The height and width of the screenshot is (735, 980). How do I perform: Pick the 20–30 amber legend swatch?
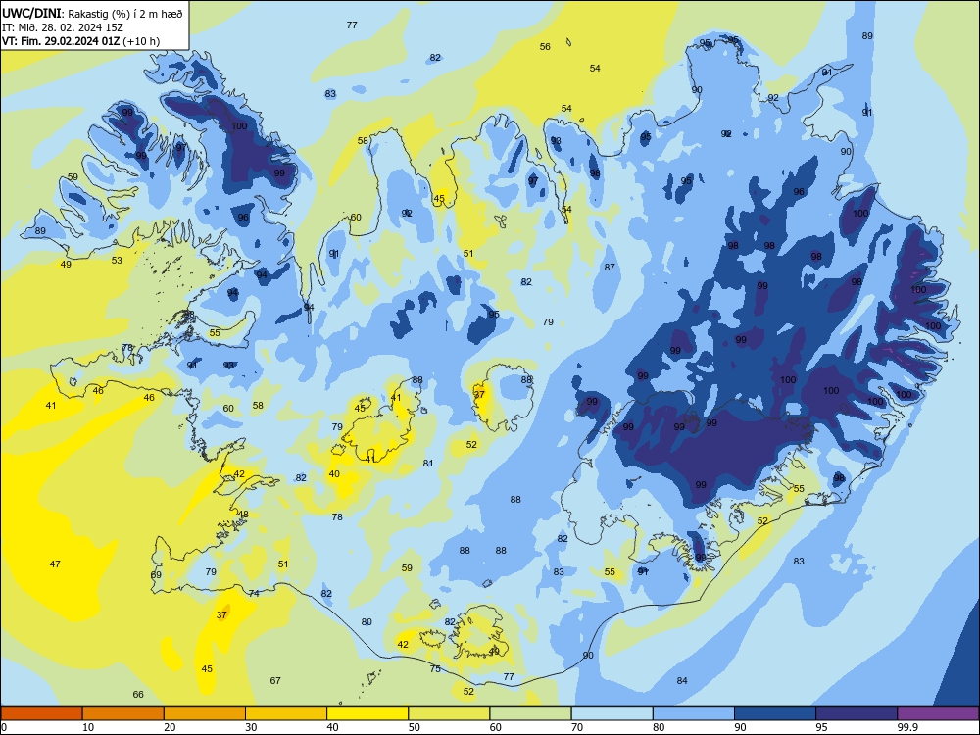[x=205, y=713]
